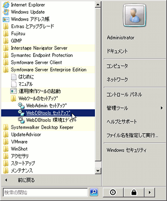Click the Windows Update icon
167x201 pixels.
(6, 12)
